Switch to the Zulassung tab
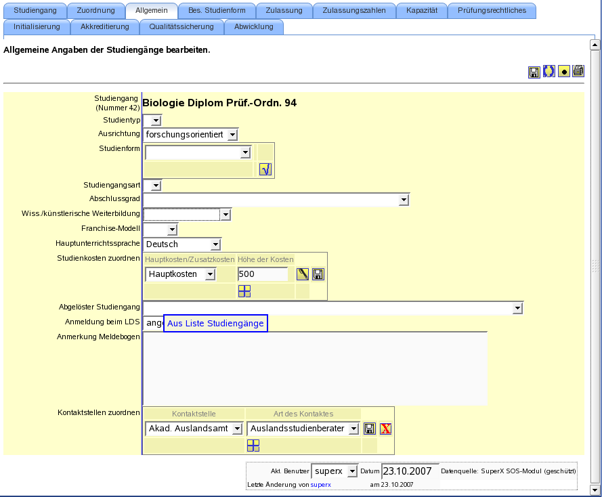The height and width of the screenshot is (497, 602). (284, 10)
